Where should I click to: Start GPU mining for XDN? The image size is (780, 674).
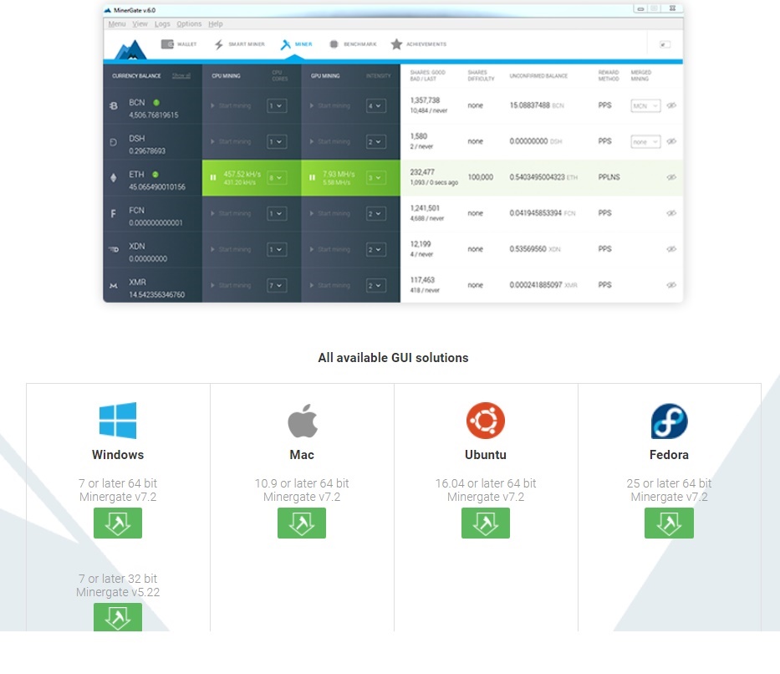point(330,249)
